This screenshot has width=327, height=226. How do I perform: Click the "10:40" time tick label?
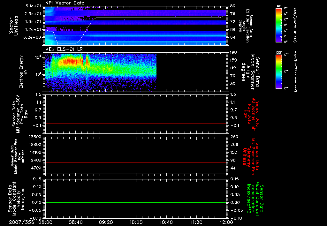166,222
